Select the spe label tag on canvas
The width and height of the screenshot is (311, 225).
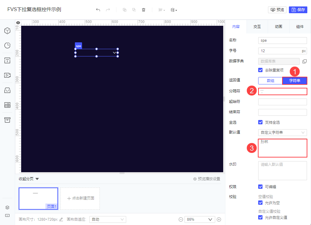coord(78,46)
